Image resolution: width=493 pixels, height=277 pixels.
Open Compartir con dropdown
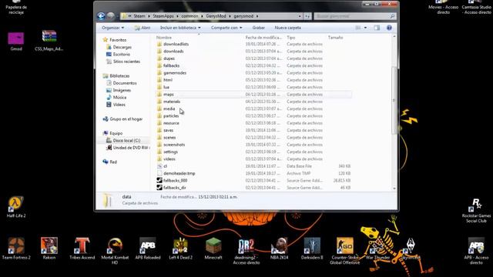226,28
